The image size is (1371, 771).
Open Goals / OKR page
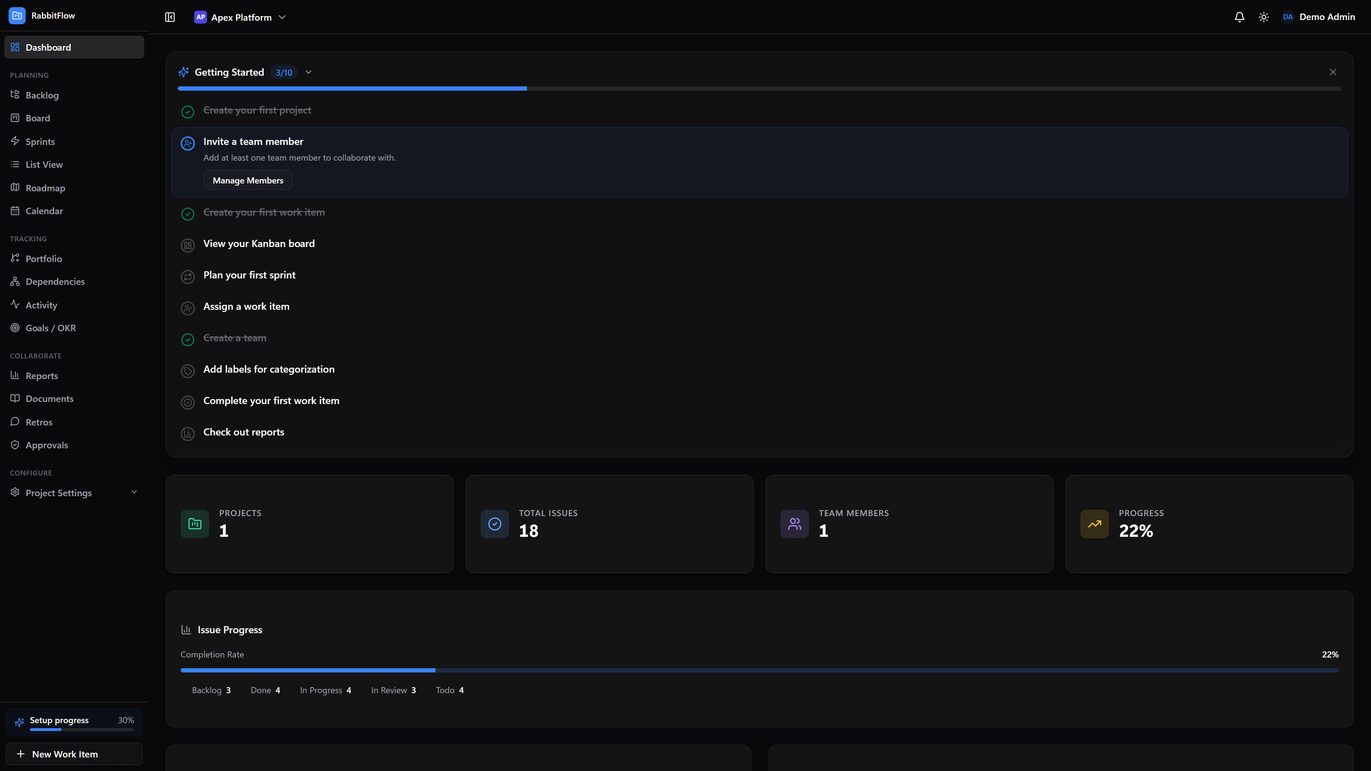coord(74,328)
